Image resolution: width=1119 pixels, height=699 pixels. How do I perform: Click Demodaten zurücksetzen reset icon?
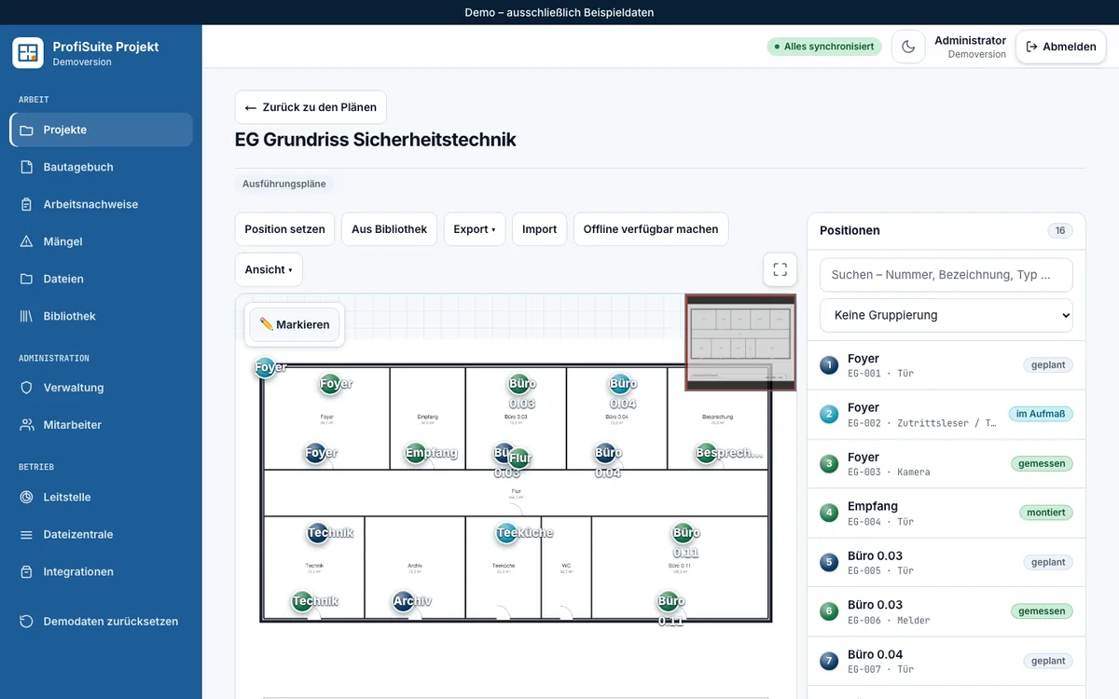[26, 622]
